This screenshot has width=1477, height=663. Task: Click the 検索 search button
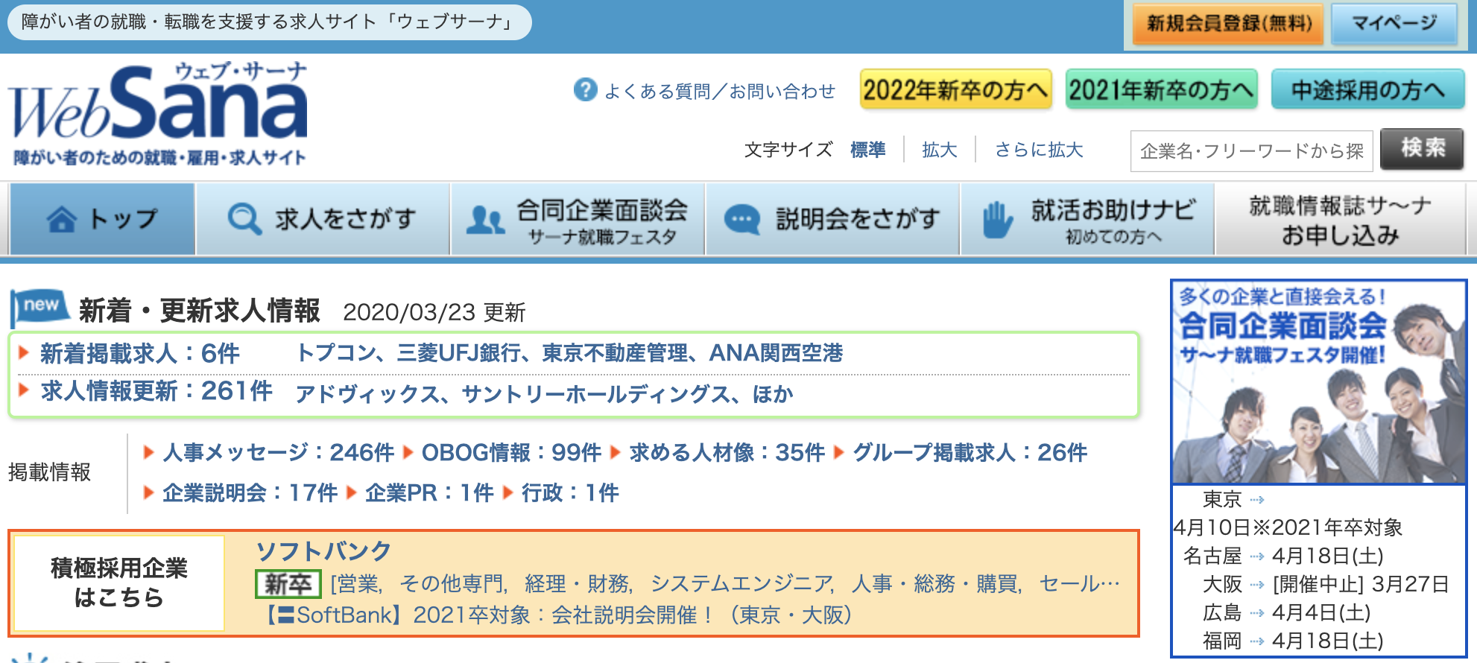click(x=1422, y=149)
